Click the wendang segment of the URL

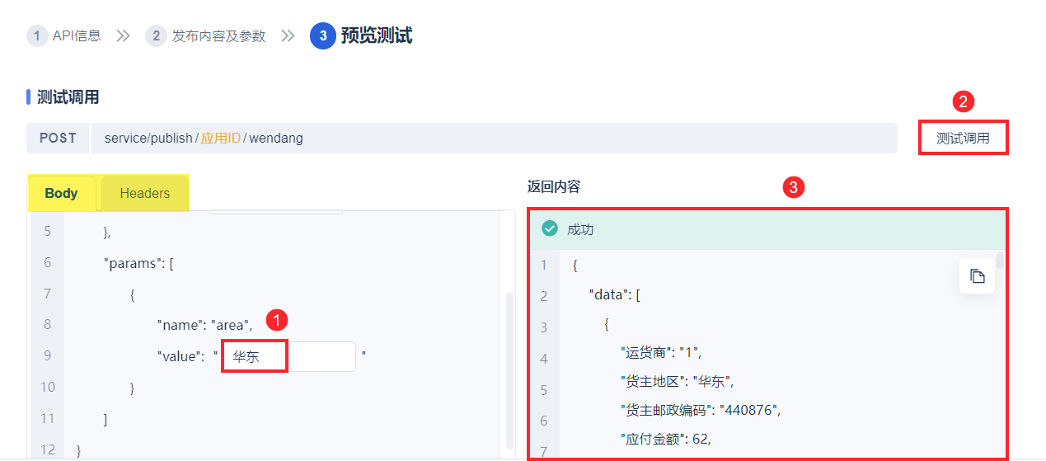pos(276,139)
